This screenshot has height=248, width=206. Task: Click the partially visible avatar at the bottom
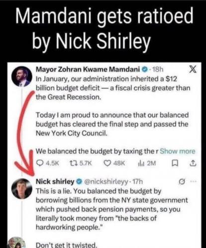coord(17,243)
